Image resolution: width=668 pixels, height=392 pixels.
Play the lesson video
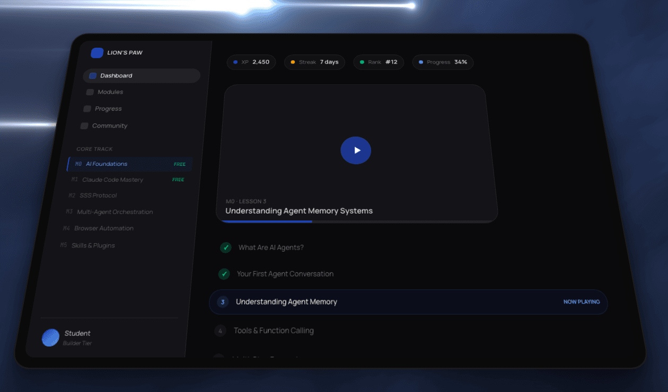(x=356, y=150)
